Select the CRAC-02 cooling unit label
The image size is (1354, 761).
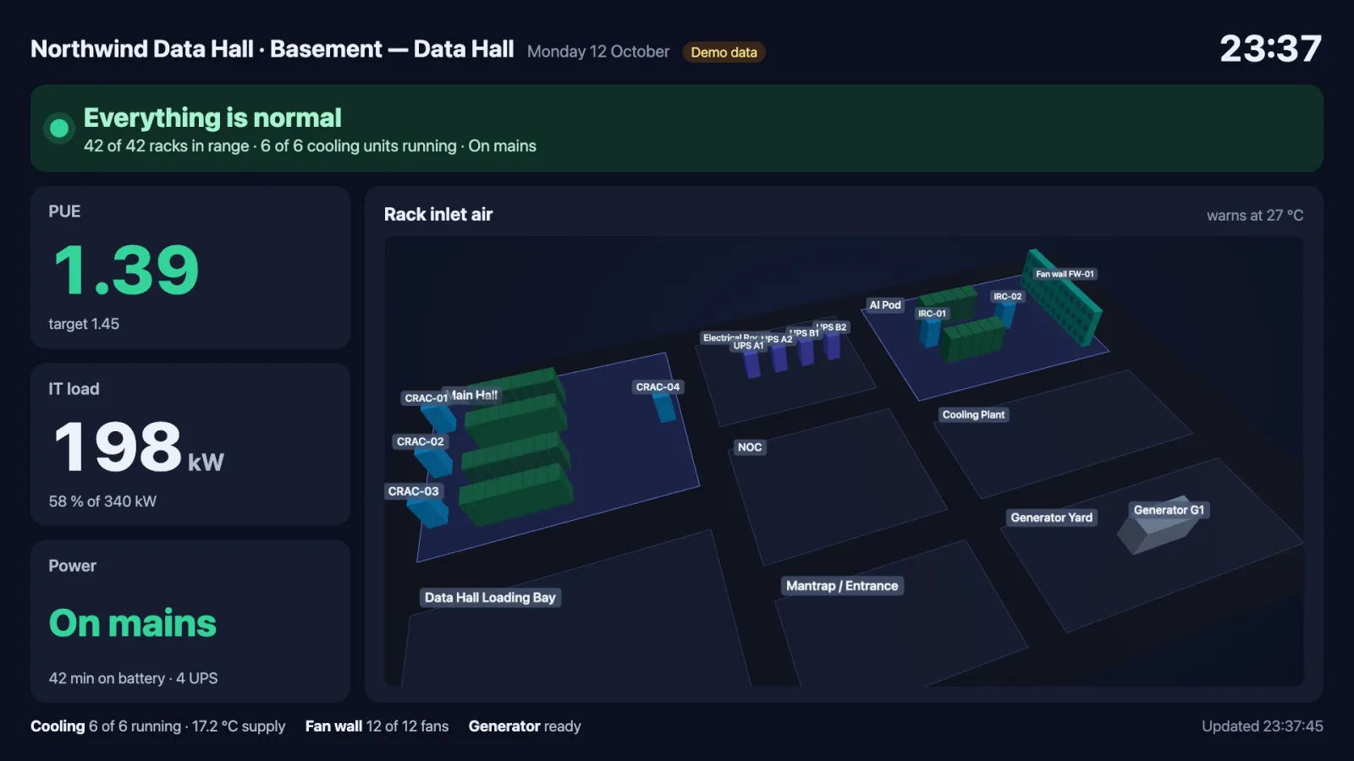tap(420, 441)
